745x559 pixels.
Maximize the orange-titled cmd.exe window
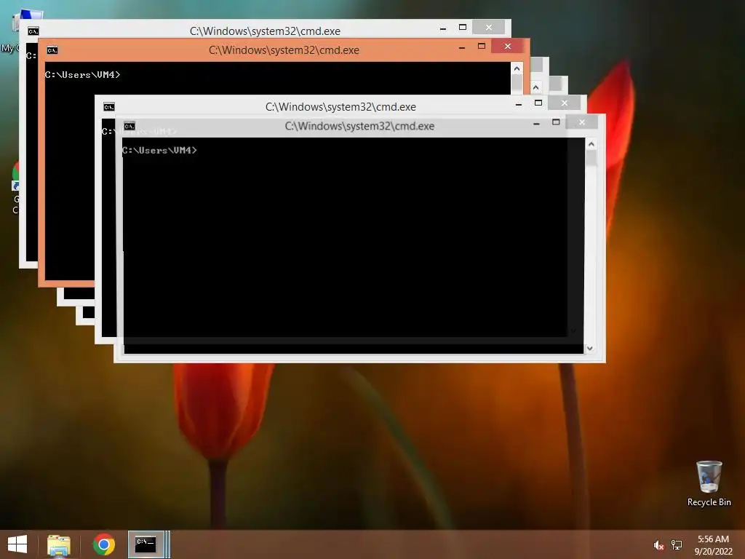(x=482, y=46)
